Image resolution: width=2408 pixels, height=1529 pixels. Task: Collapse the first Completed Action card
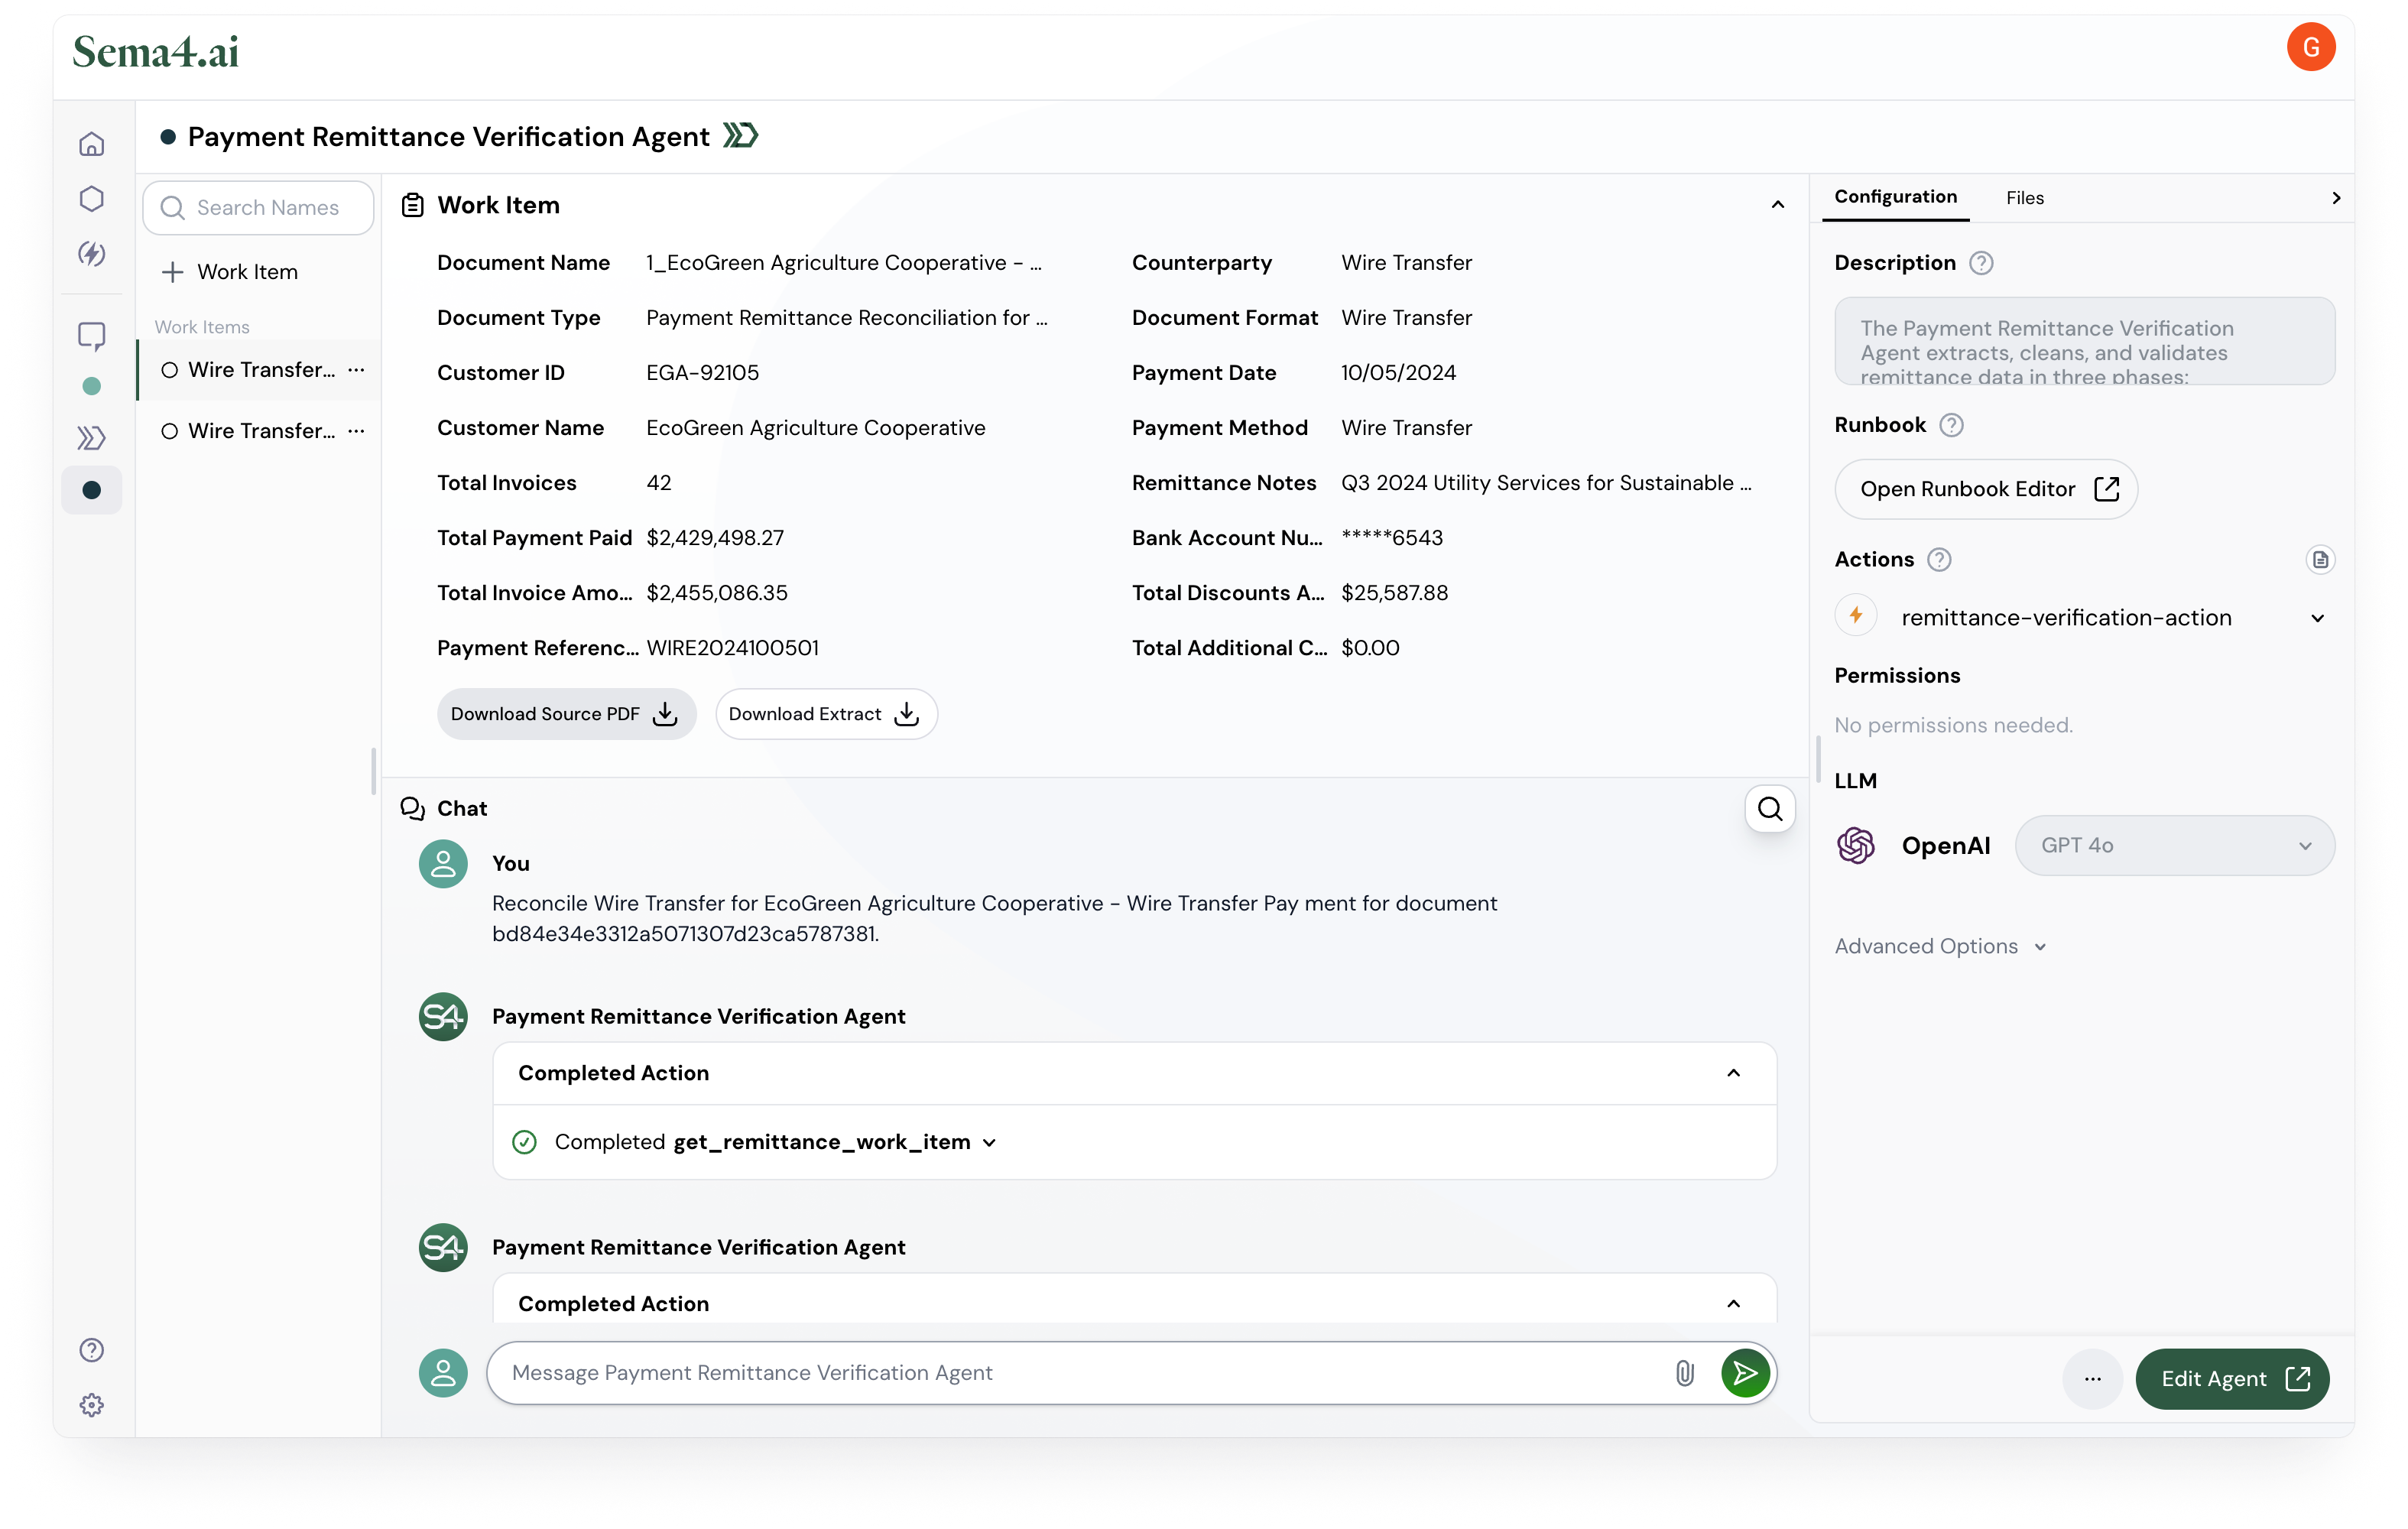pos(1733,1073)
